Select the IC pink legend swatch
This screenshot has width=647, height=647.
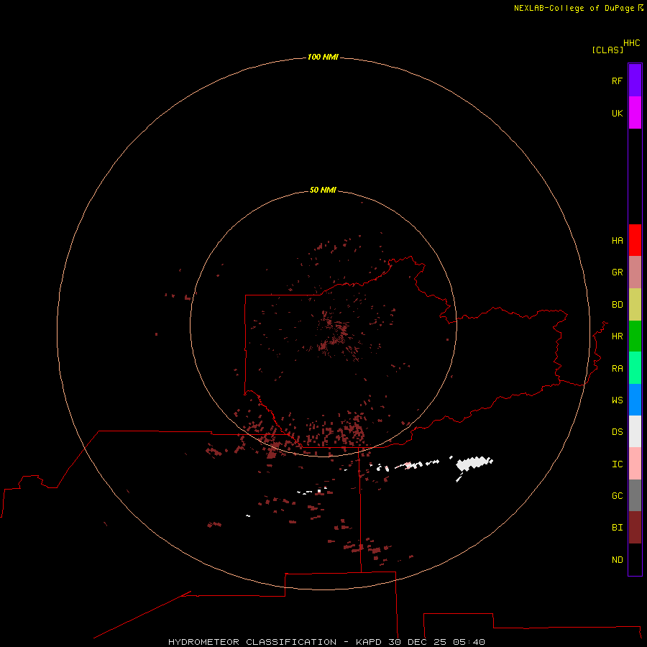point(635,464)
